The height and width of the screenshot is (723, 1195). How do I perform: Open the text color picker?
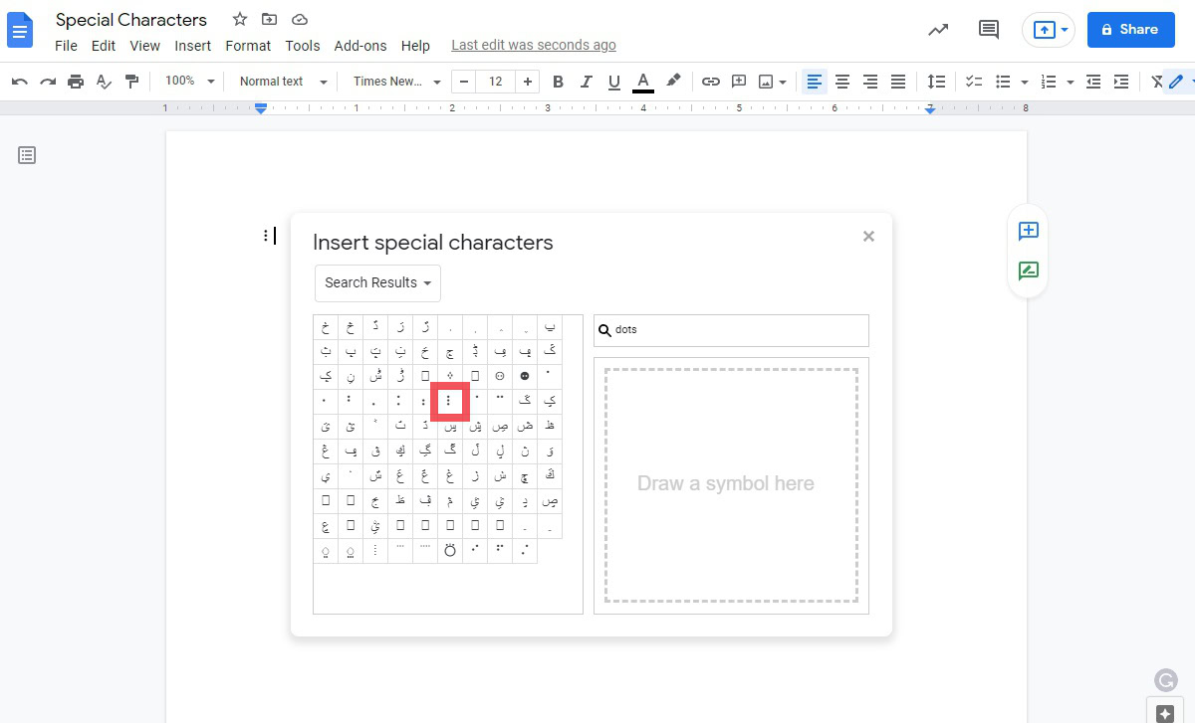point(643,82)
